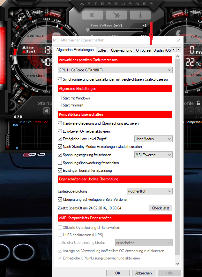Click the padlock icon next to Profile
The height and width of the screenshot is (277, 202).
(198, 103)
